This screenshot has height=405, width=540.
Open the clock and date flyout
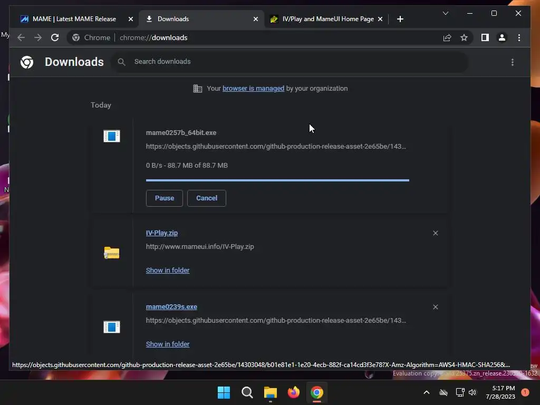pyautogui.click(x=500, y=392)
